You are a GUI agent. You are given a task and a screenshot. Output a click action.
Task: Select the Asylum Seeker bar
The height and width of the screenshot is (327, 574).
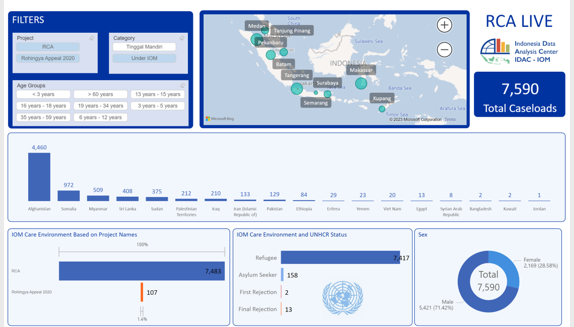282,275
